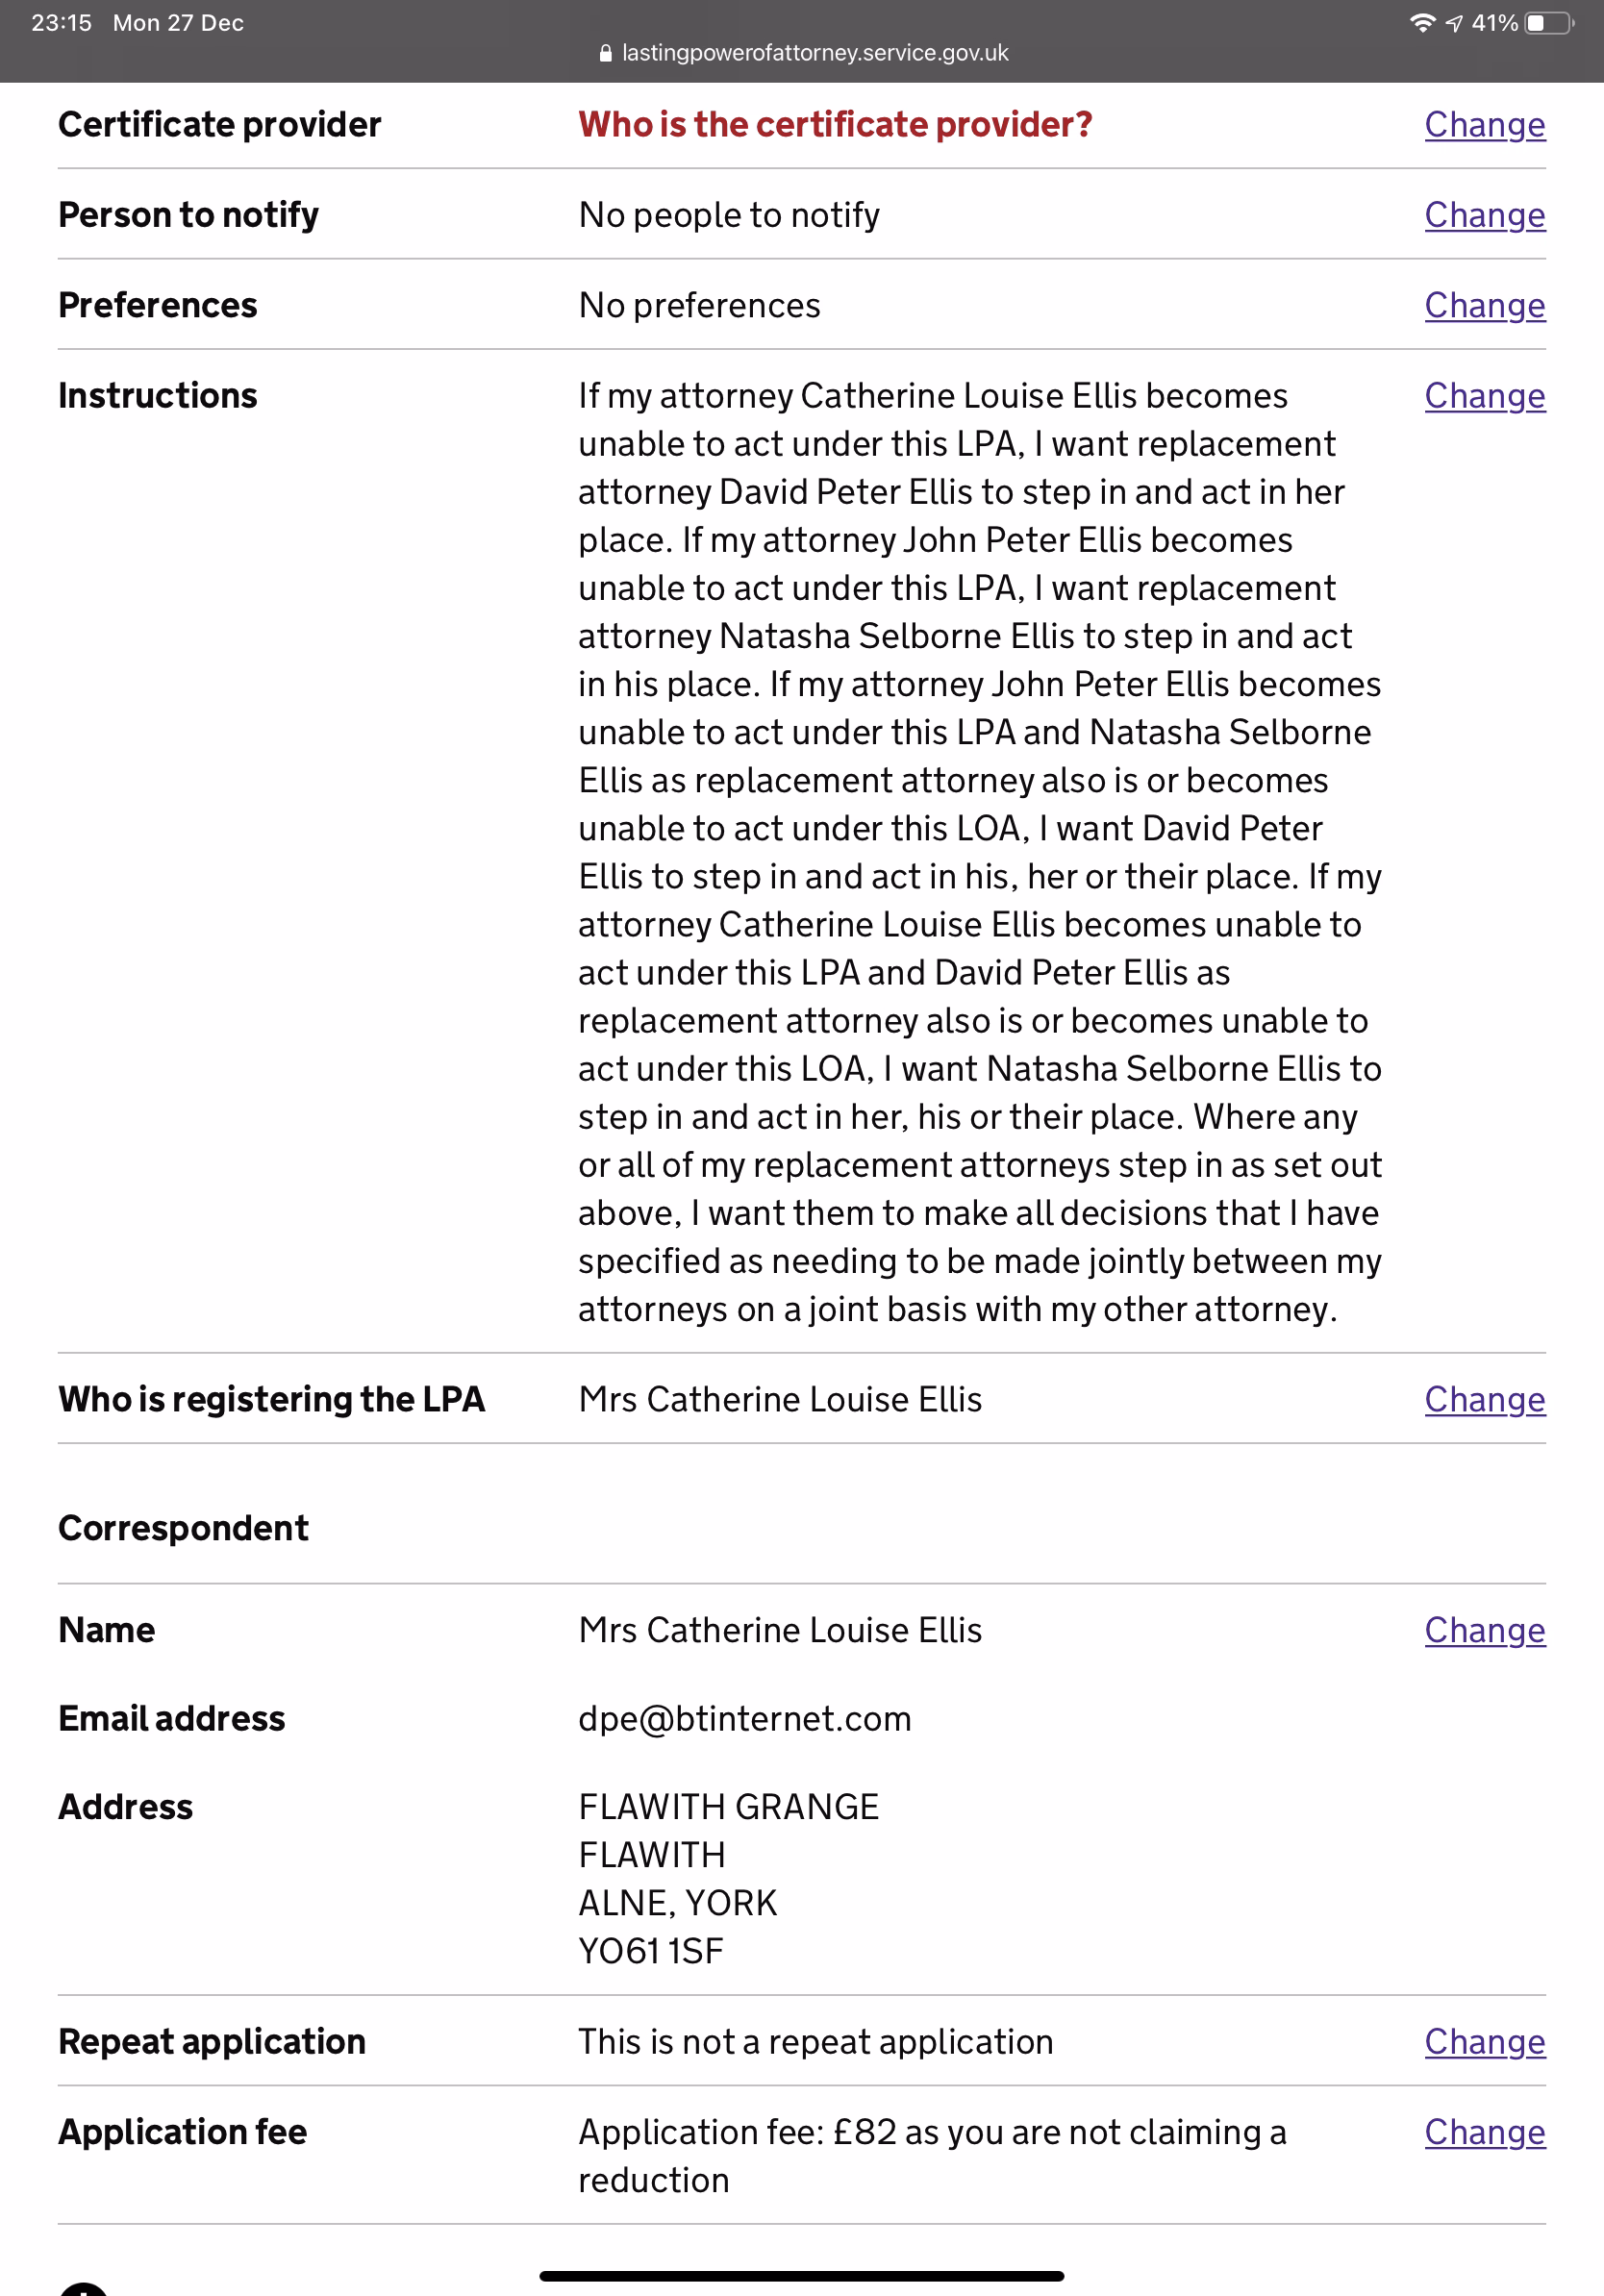The image size is (1604, 2296).
Task: Change the Correspondent name details
Action: (x=1484, y=1630)
